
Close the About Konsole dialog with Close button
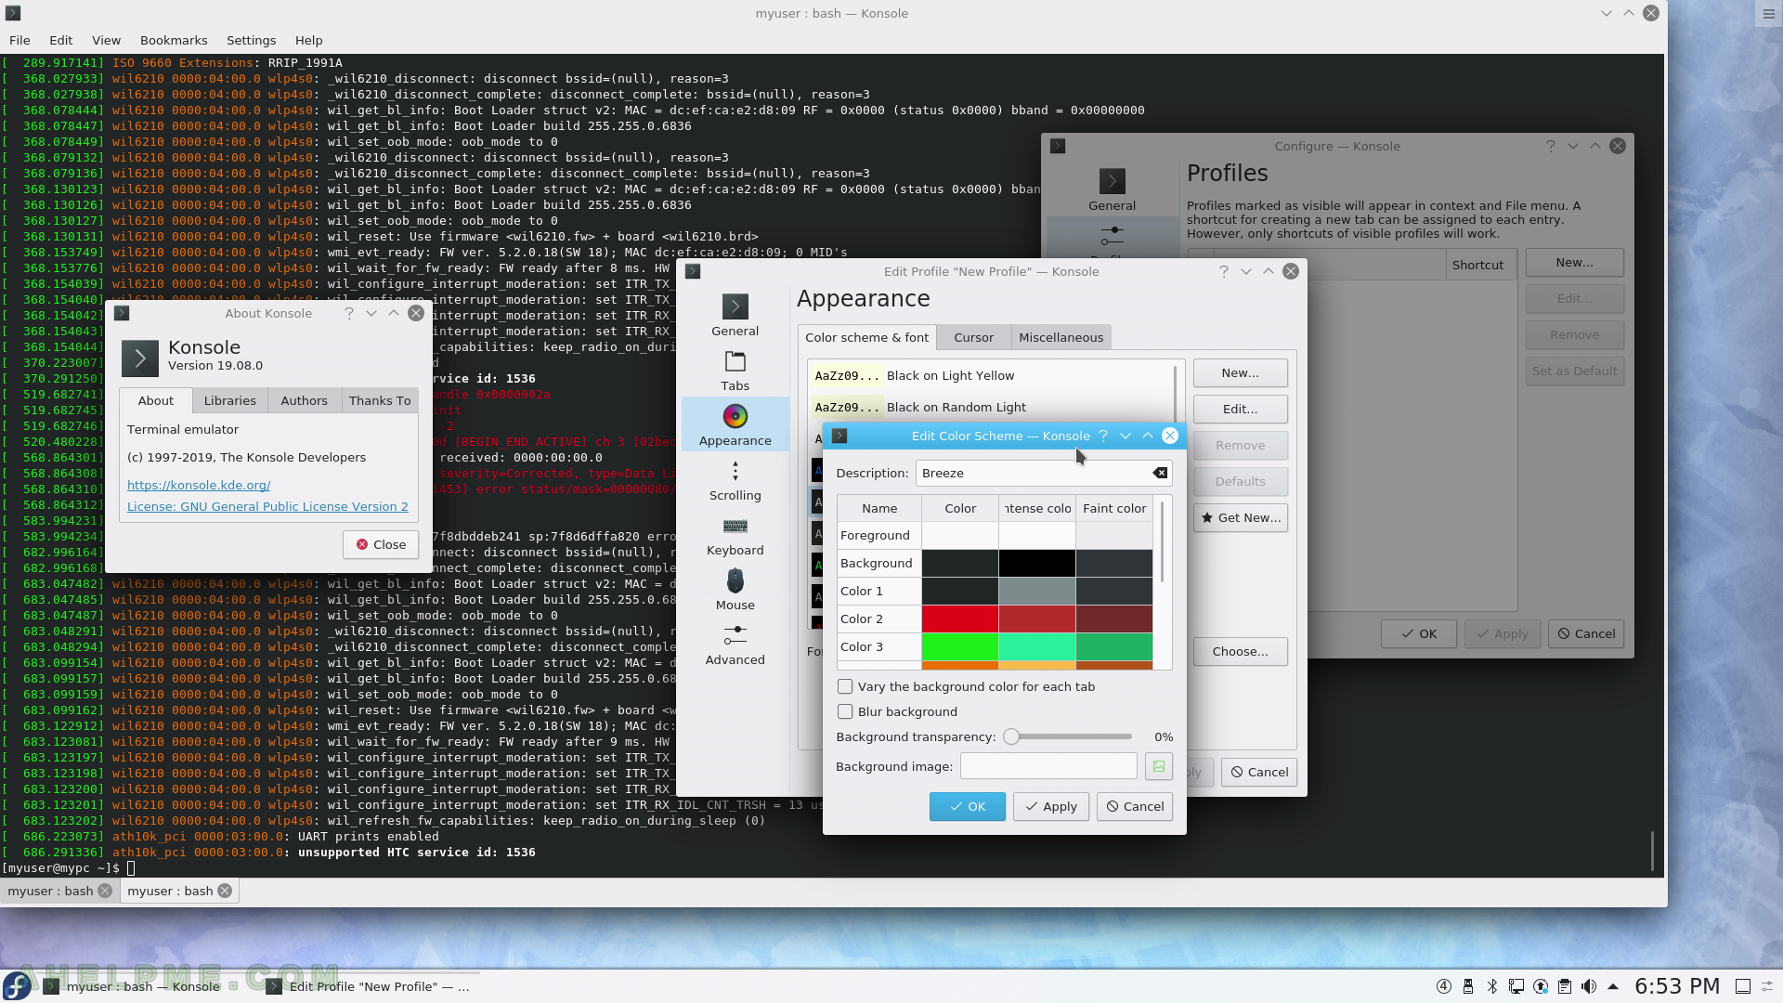(381, 544)
